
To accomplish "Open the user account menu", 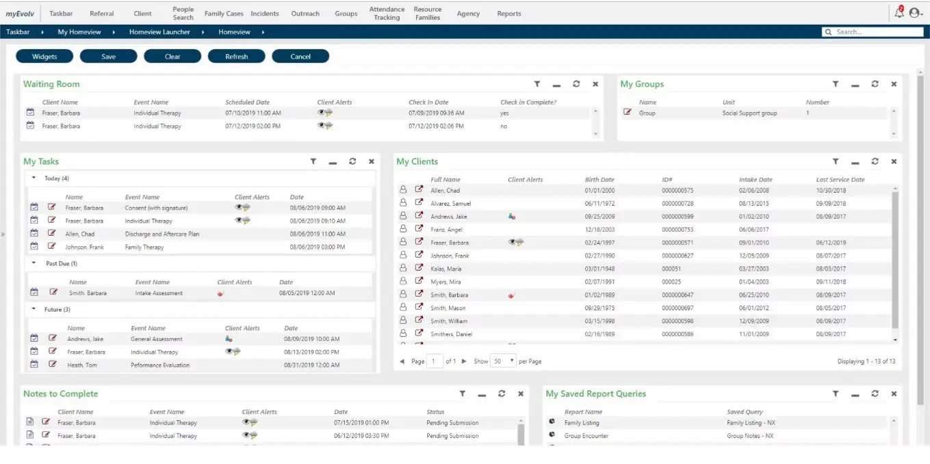I will click(915, 12).
